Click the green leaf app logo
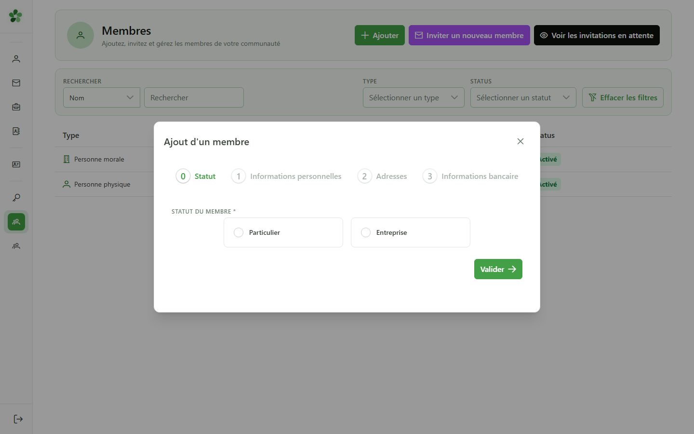 [15, 16]
